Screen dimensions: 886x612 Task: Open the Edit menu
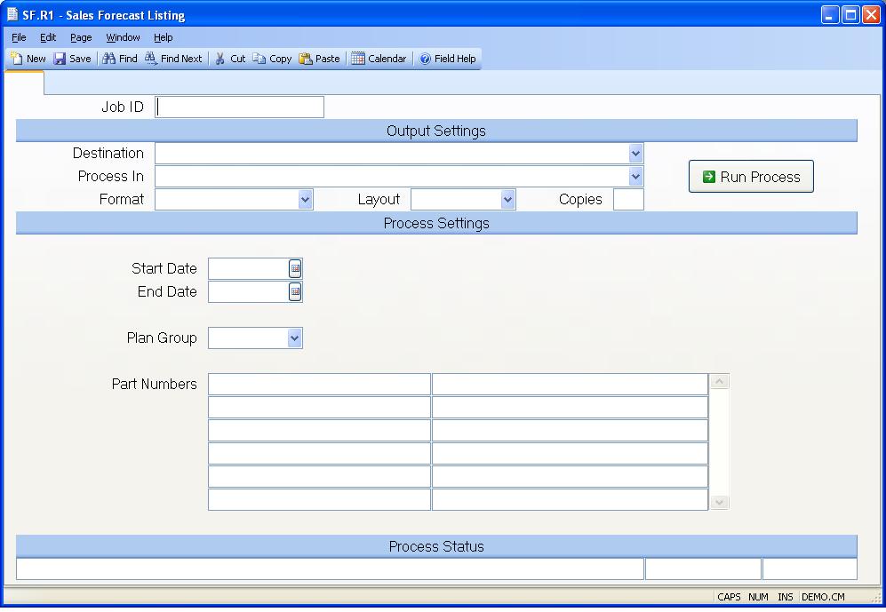(x=48, y=37)
